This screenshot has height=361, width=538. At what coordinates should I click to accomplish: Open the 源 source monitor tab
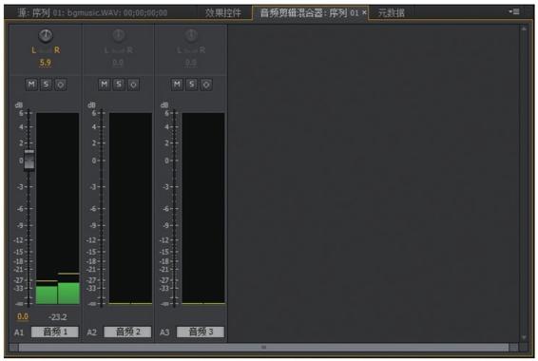(92, 13)
